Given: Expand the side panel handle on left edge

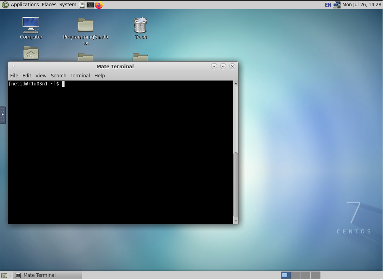Looking at the screenshot, I should (x=3, y=115).
